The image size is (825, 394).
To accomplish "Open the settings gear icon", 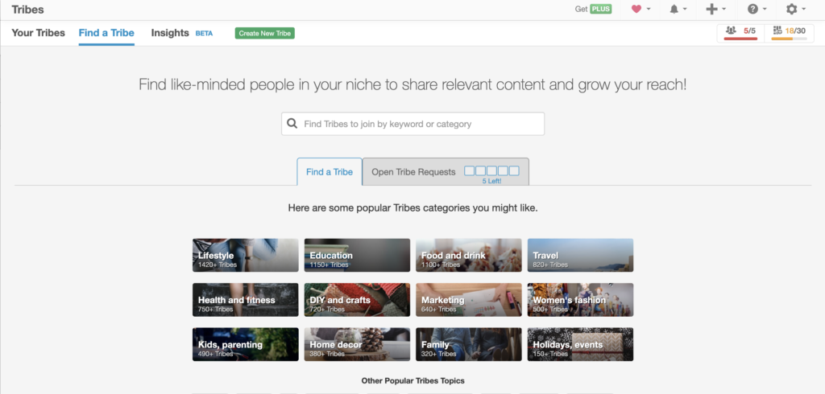I will coord(791,9).
